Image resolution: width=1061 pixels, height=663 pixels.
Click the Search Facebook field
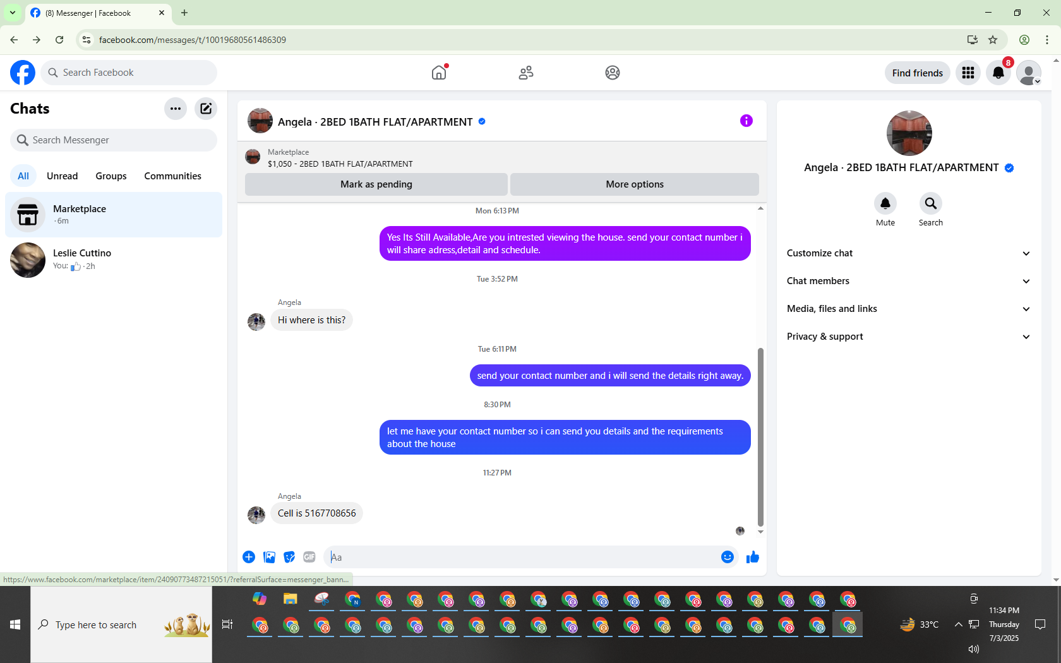(x=129, y=73)
